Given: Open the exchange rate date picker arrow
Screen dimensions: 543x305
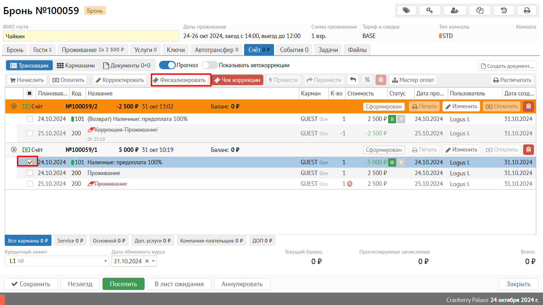Looking at the screenshot, I should click(x=153, y=261).
